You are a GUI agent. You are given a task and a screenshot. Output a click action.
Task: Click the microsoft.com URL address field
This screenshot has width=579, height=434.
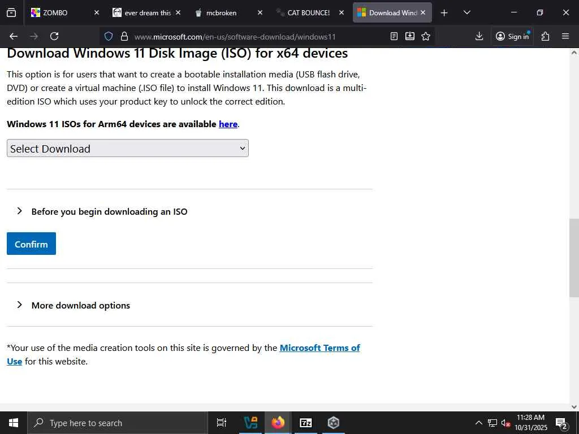pos(235,37)
